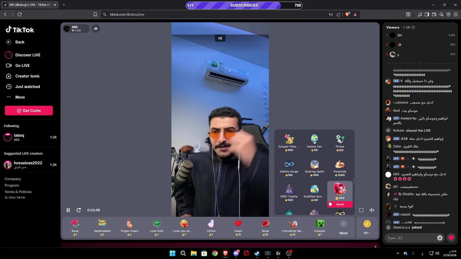This screenshot has width=461, height=259.
Task: Choose the Cooper Flies gift
Action: coord(289,143)
